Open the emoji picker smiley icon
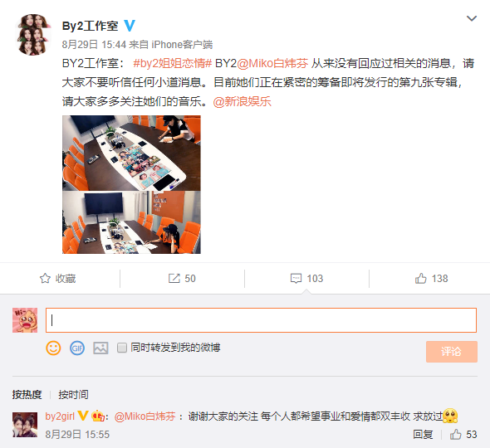Image resolution: width=490 pixels, height=448 pixels. pyautogui.click(x=53, y=348)
